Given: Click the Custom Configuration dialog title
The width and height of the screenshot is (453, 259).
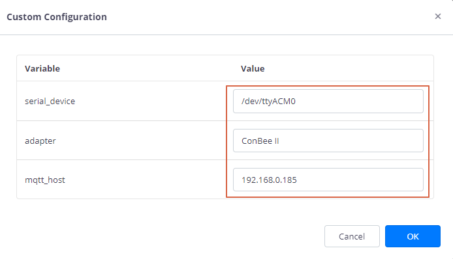Looking at the screenshot, I should (57, 17).
